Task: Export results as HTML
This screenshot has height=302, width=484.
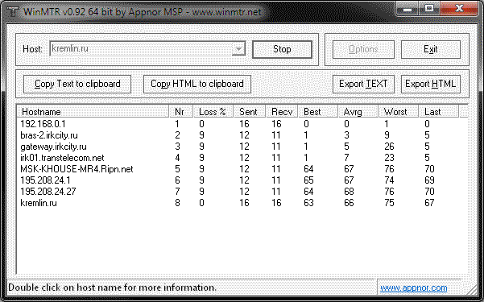Action: tap(431, 84)
